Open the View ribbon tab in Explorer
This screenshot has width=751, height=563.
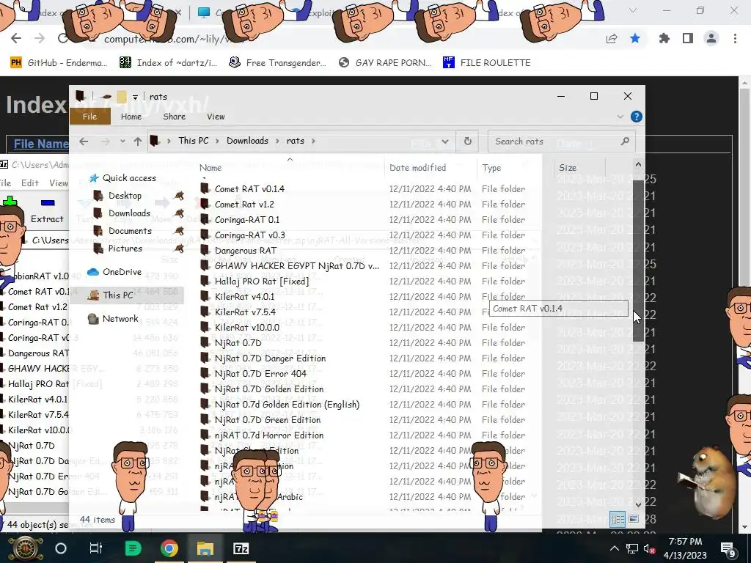tap(216, 117)
